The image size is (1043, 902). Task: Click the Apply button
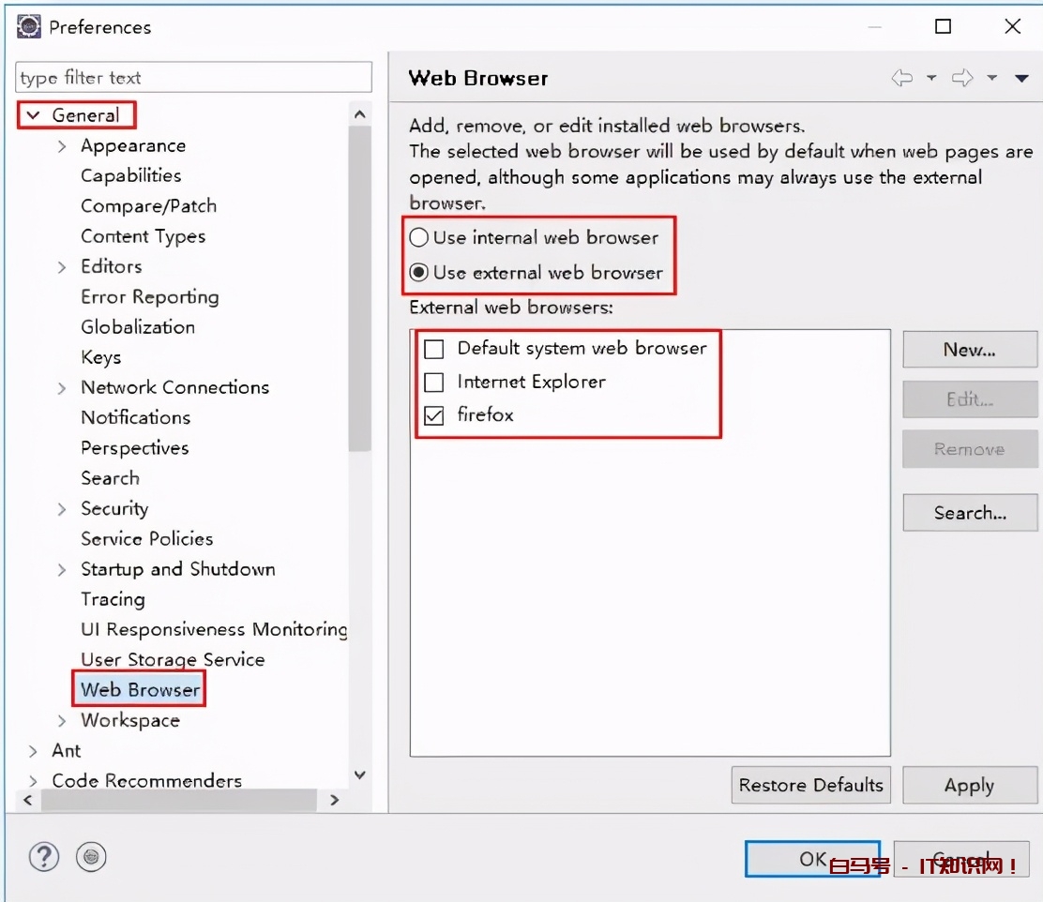click(969, 785)
